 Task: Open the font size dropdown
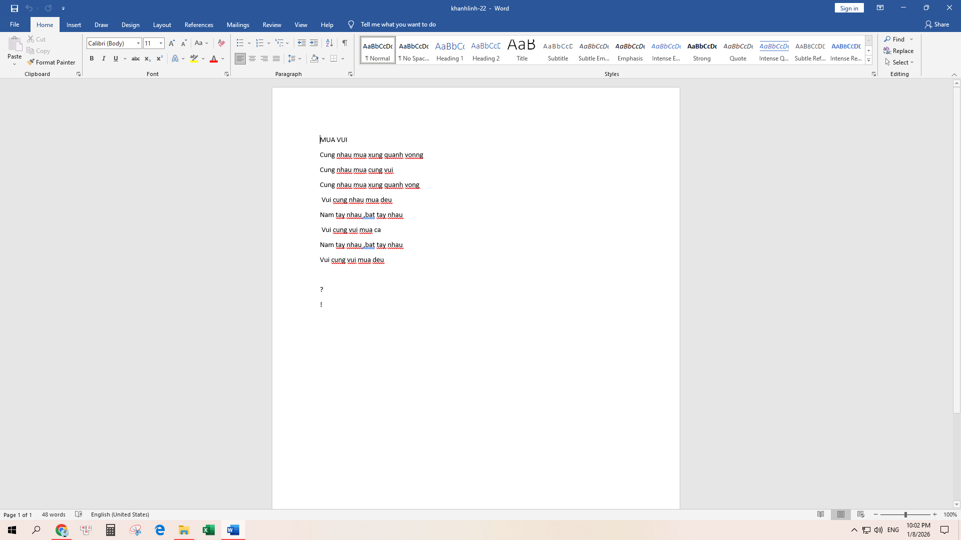161,43
